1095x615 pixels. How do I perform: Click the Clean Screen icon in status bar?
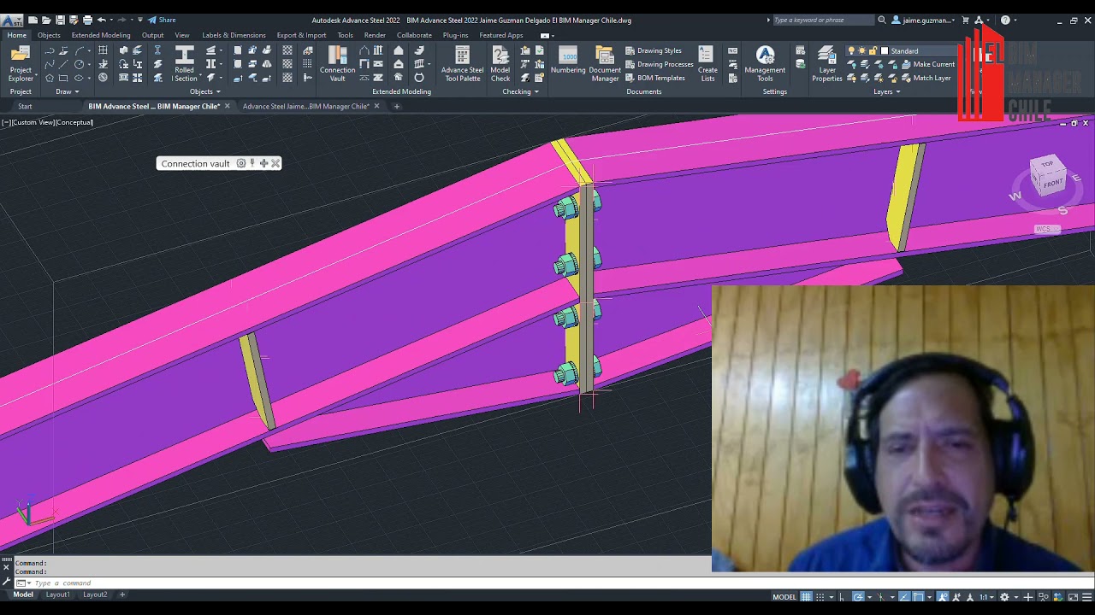tap(1073, 597)
